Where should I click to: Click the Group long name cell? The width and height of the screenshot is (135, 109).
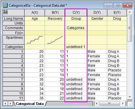coord(76,19)
